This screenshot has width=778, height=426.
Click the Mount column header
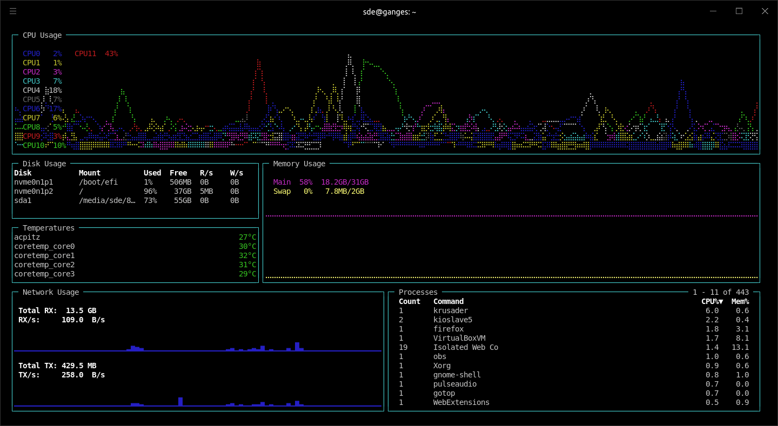click(90, 173)
